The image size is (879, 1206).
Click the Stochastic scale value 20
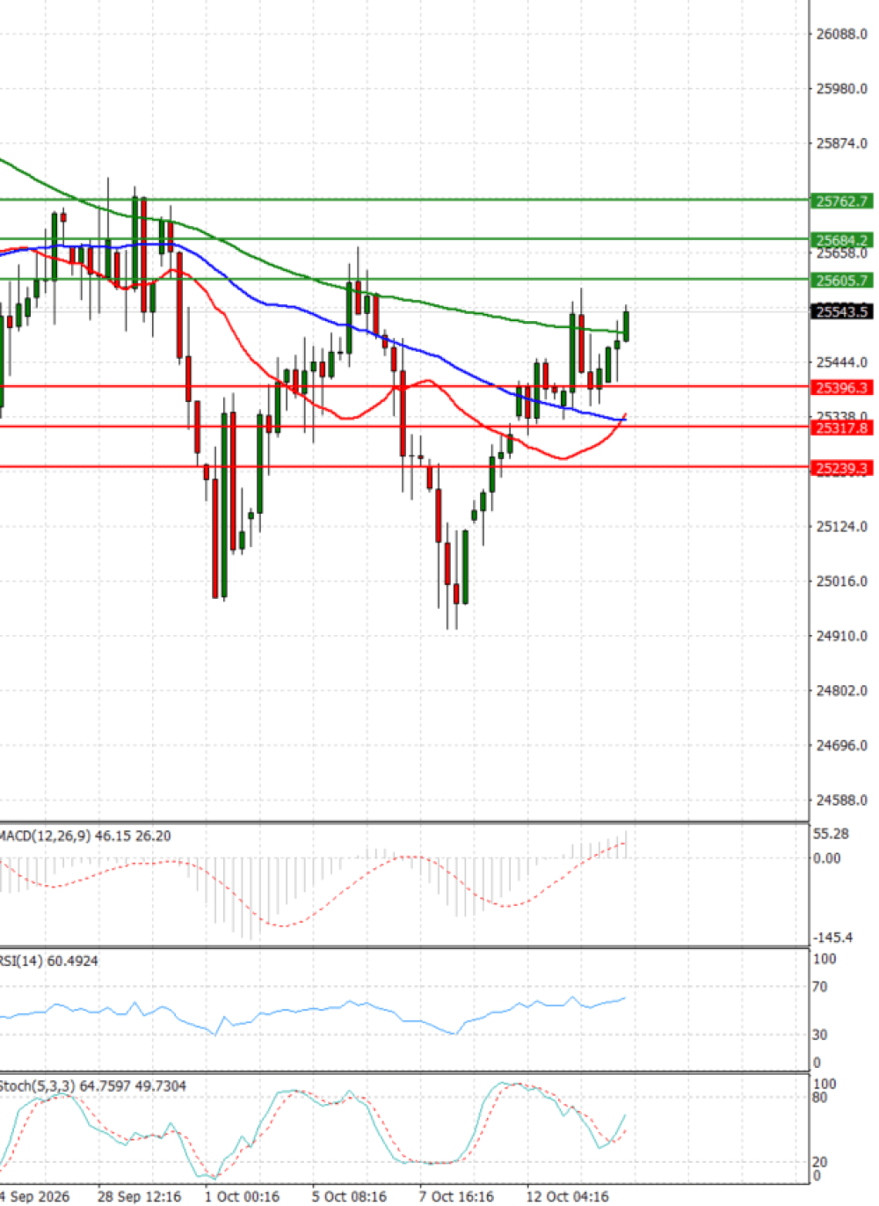coord(819,1162)
